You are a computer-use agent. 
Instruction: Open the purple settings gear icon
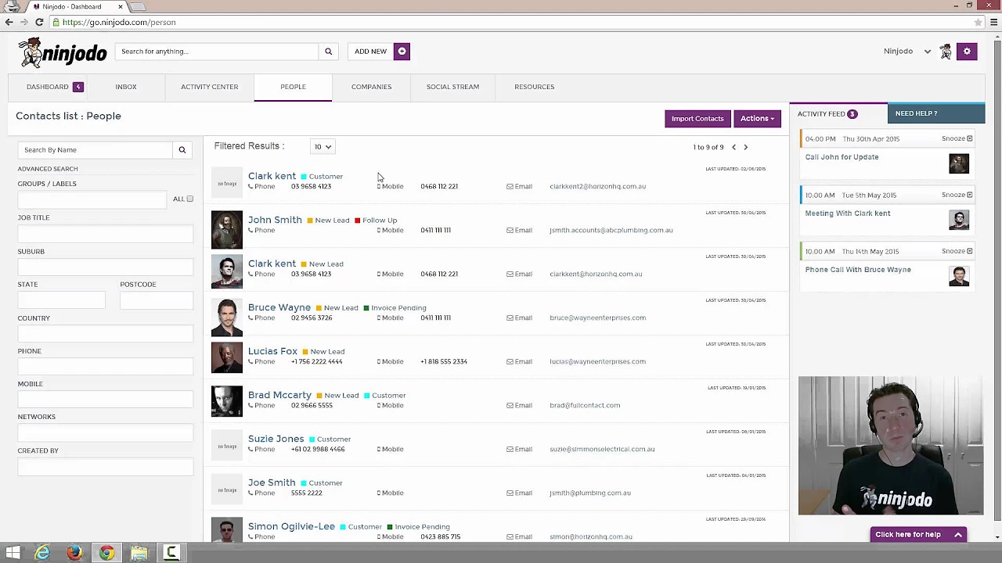967,52
